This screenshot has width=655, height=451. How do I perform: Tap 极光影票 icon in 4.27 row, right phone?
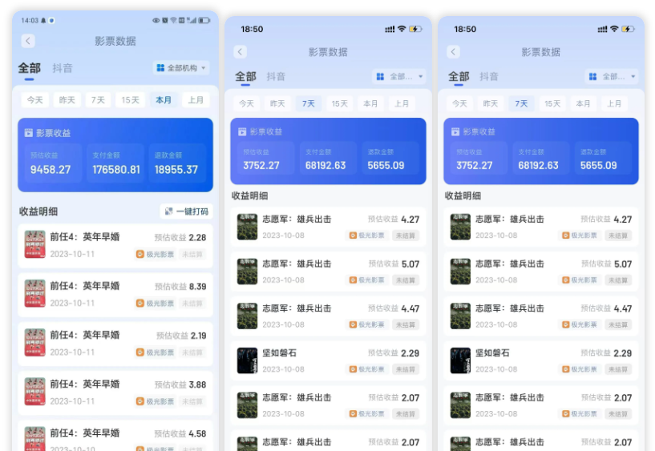click(565, 236)
